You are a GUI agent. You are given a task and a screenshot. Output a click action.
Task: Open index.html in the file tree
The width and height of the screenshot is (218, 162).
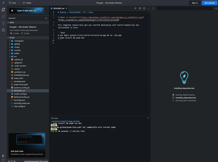click(x=28, y=78)
